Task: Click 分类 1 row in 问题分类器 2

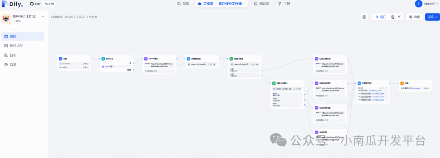Action: (x=287, y=94)
